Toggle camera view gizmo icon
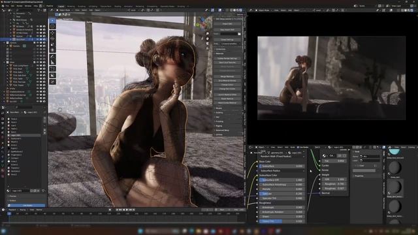Image resolution: width=418 pixels, height=235 pixels. pos(208,43)
